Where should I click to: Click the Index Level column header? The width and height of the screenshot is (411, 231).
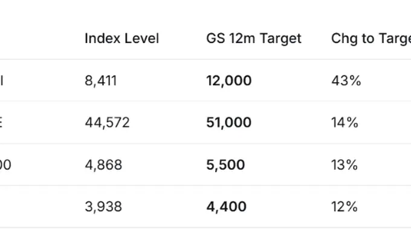(121, 39)
